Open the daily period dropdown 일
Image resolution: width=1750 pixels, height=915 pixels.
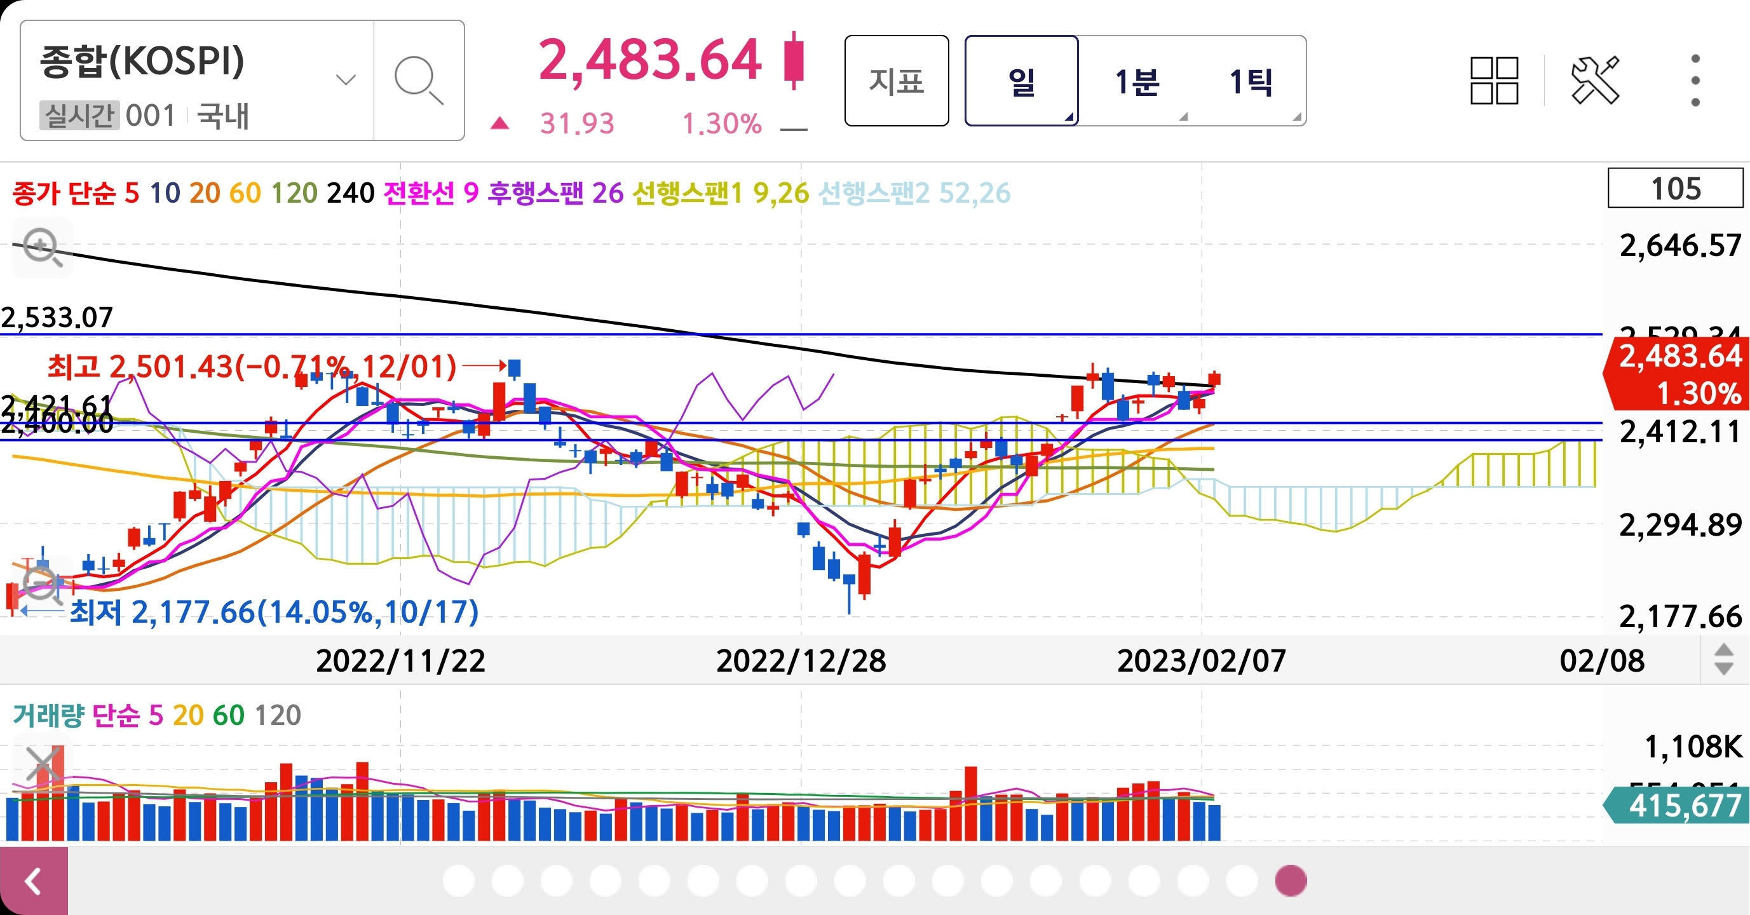[x=1021, y=81]
